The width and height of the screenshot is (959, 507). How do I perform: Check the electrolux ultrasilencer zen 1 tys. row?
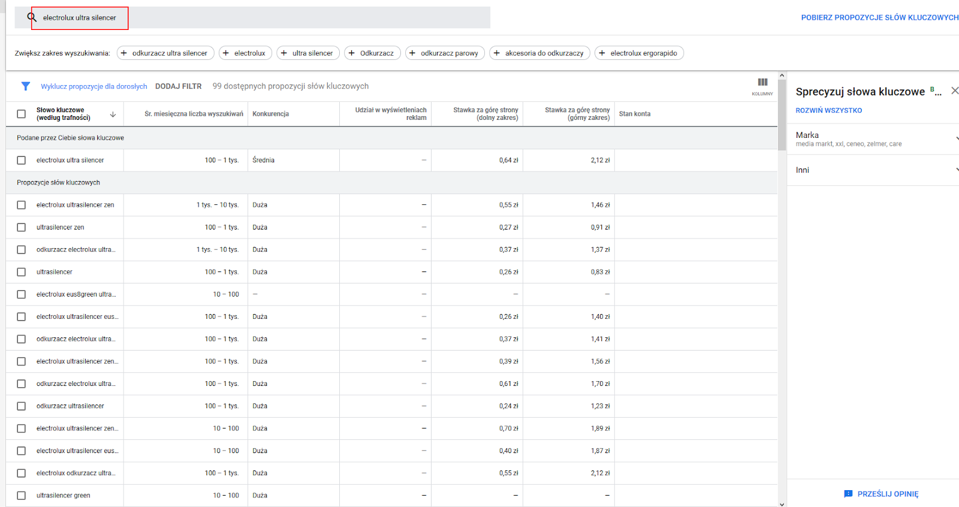click(x=22, y=205)
